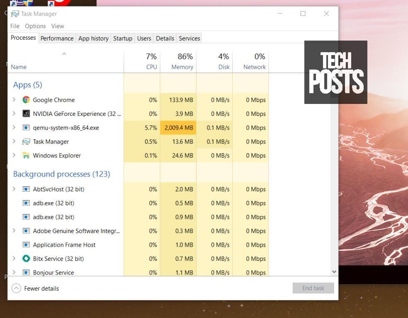Click the Apps (5) group heading
Viewport: 408px width, 318px height.
tap(28, 85)
